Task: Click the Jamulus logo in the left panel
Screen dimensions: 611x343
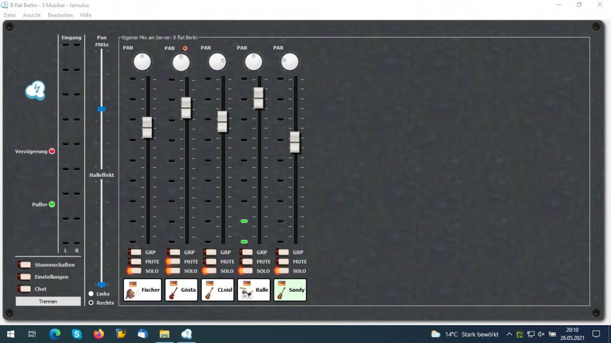Action: [35, 91]
